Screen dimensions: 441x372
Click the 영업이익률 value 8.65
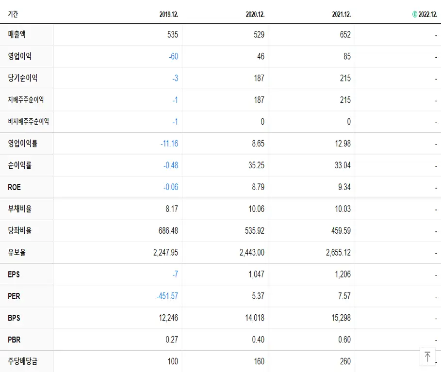[258, 144]
